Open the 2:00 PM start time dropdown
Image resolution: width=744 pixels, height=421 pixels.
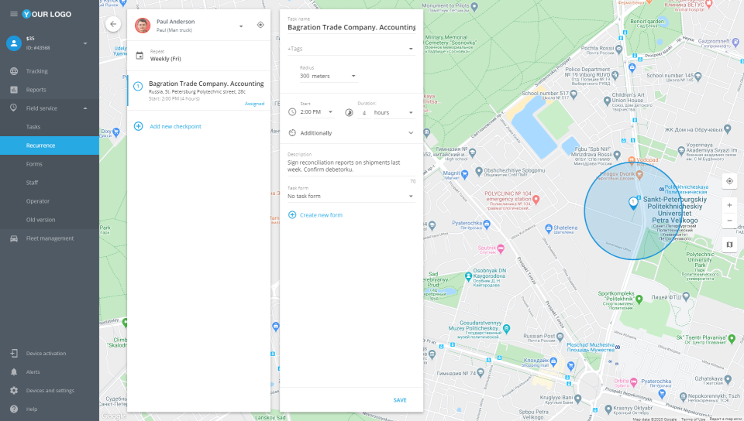[316, 112]
